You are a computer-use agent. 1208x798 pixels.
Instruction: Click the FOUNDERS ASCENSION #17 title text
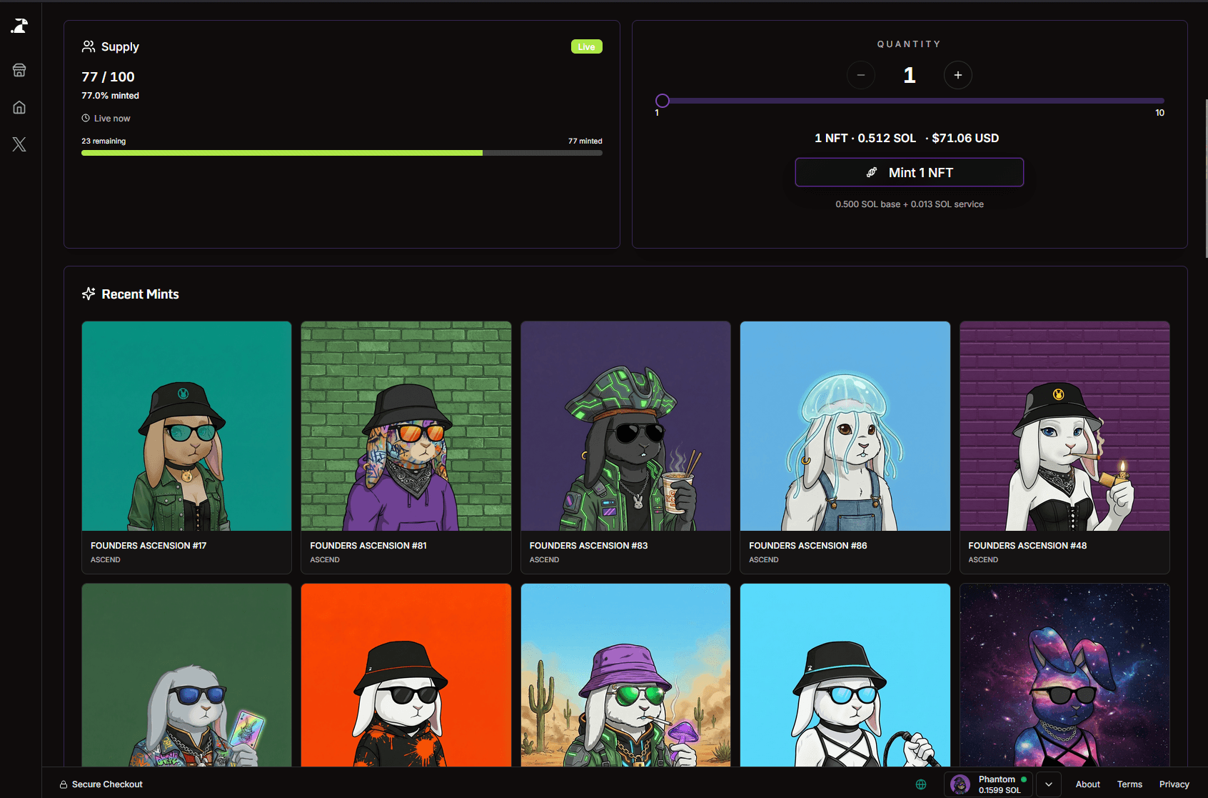(149, 545)
